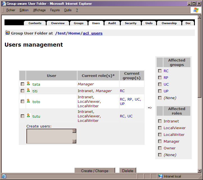
Task: Click the Internet Explorer title bar icon
Action: 4,3
